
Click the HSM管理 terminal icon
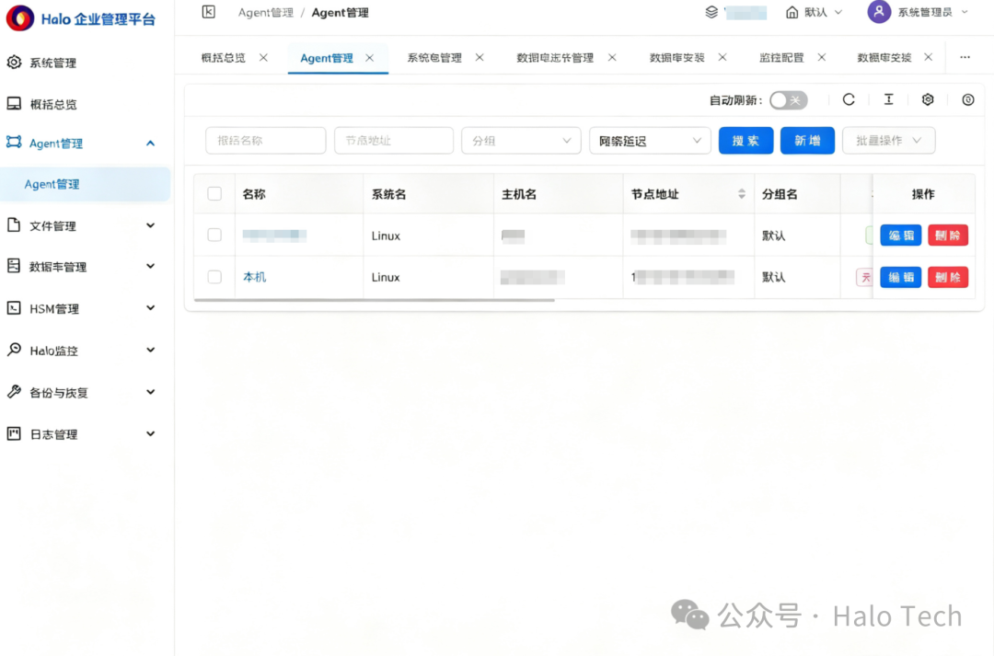[x=14, y=308]
